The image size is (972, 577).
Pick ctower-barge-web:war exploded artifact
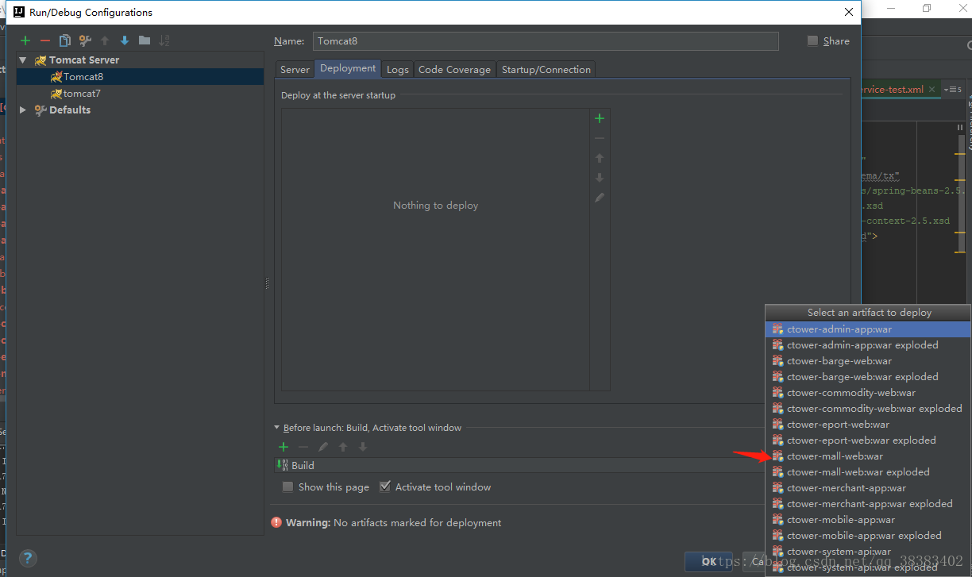click(868, 376)
